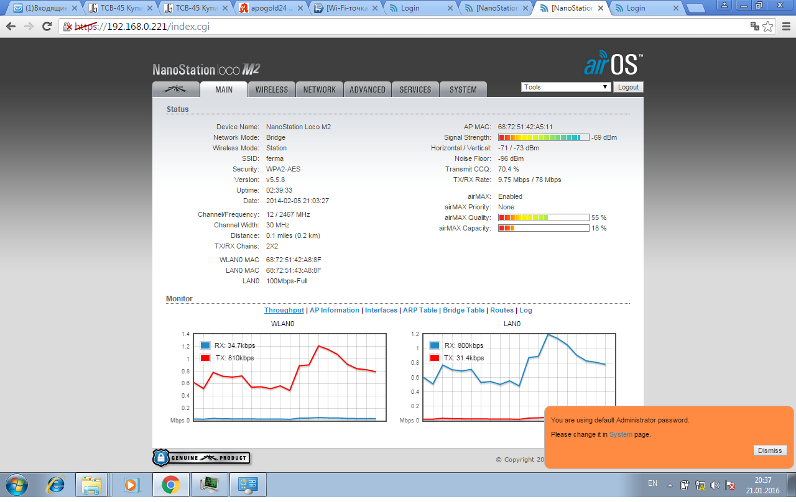Expand the Tools dropdown

click(566, 87)
